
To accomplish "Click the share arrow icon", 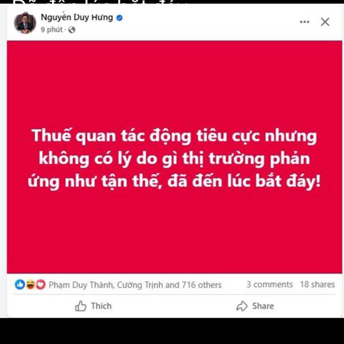I will pyautogui.click(x=242, y=306).
